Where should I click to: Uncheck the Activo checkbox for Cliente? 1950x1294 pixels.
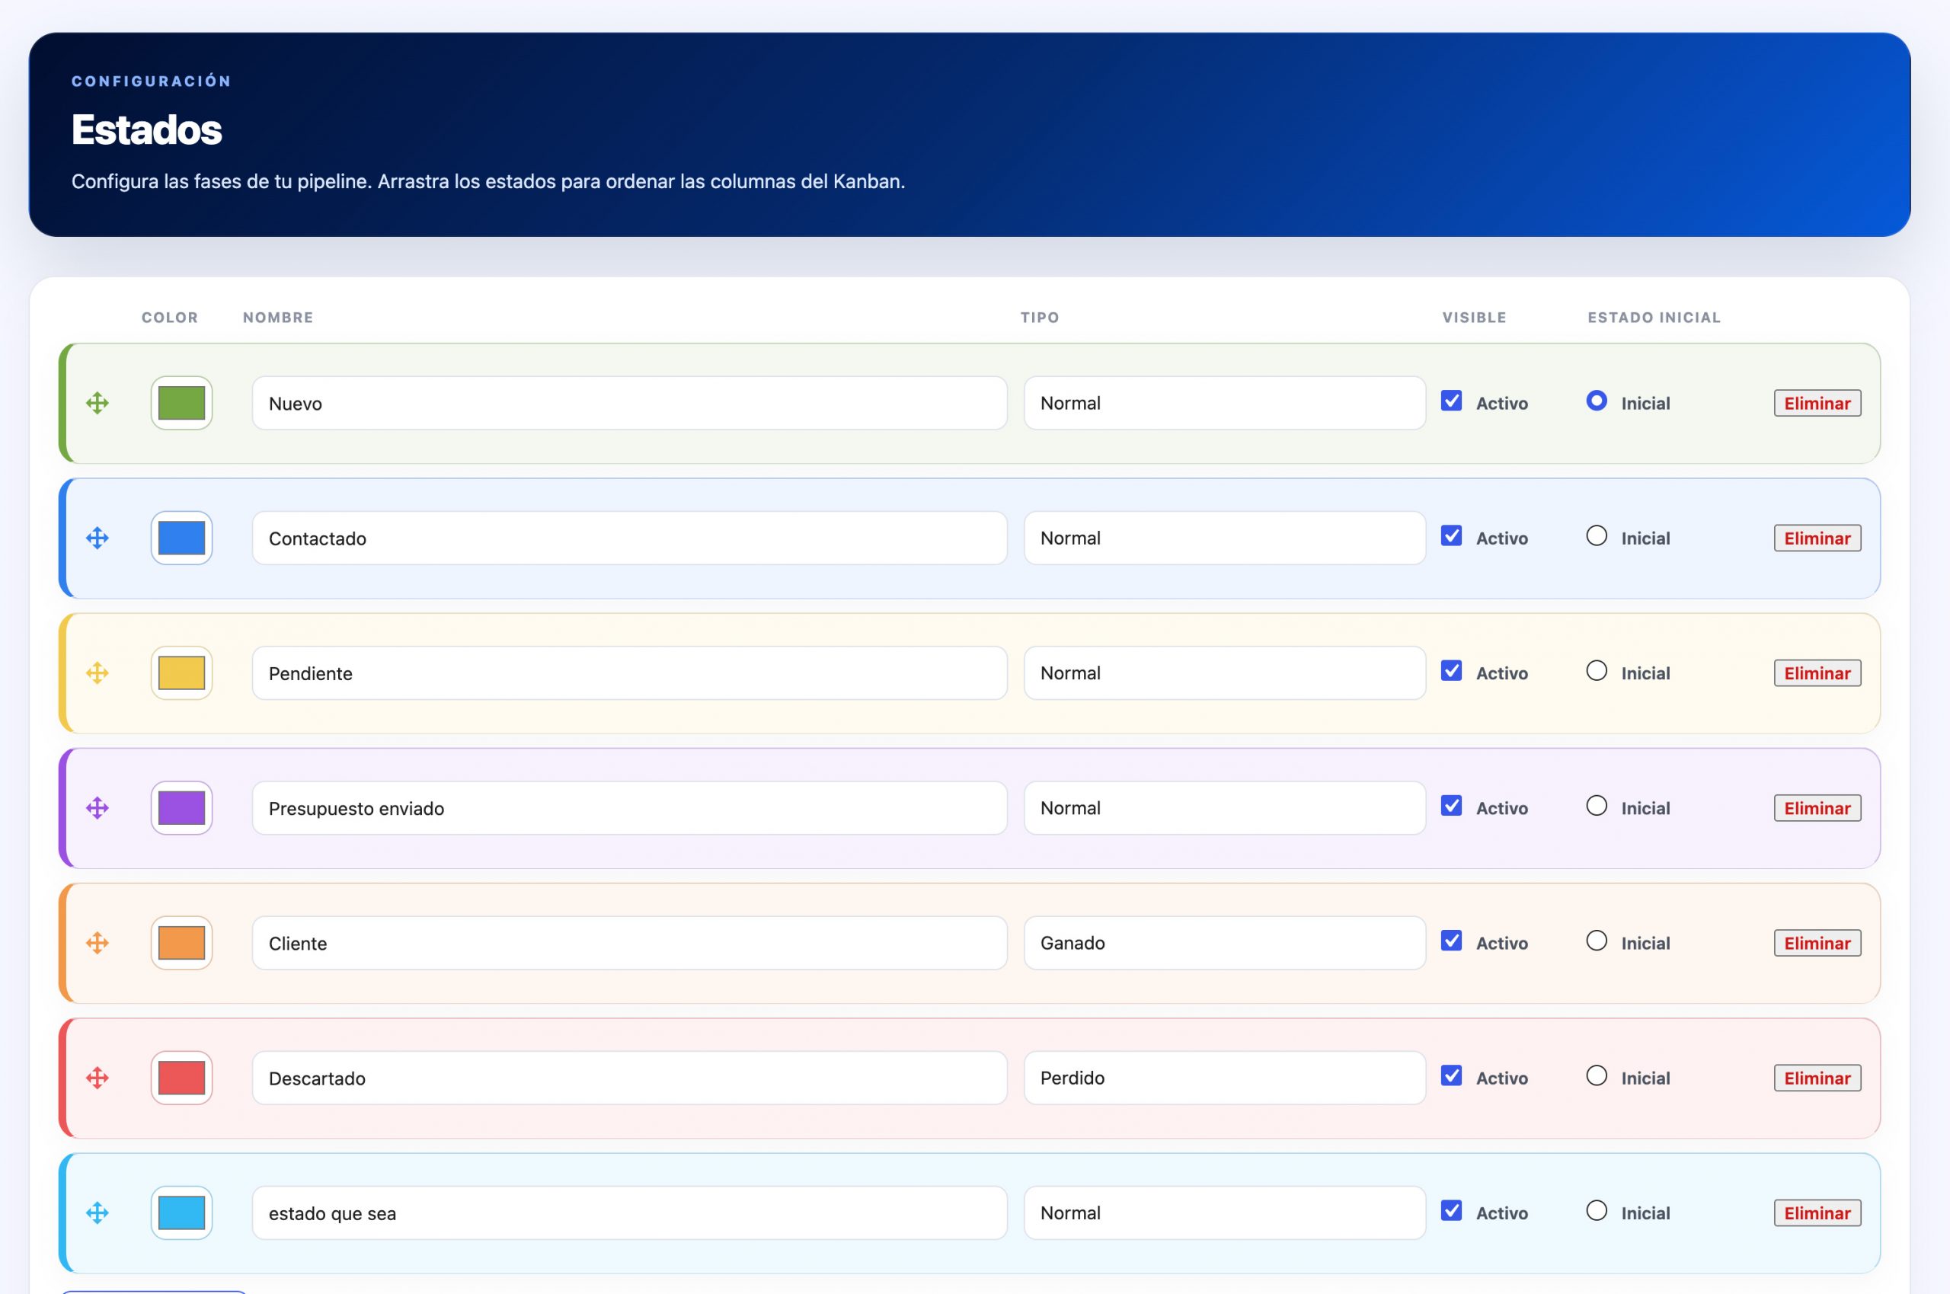pyautogui.click(x=1452, y=941)
